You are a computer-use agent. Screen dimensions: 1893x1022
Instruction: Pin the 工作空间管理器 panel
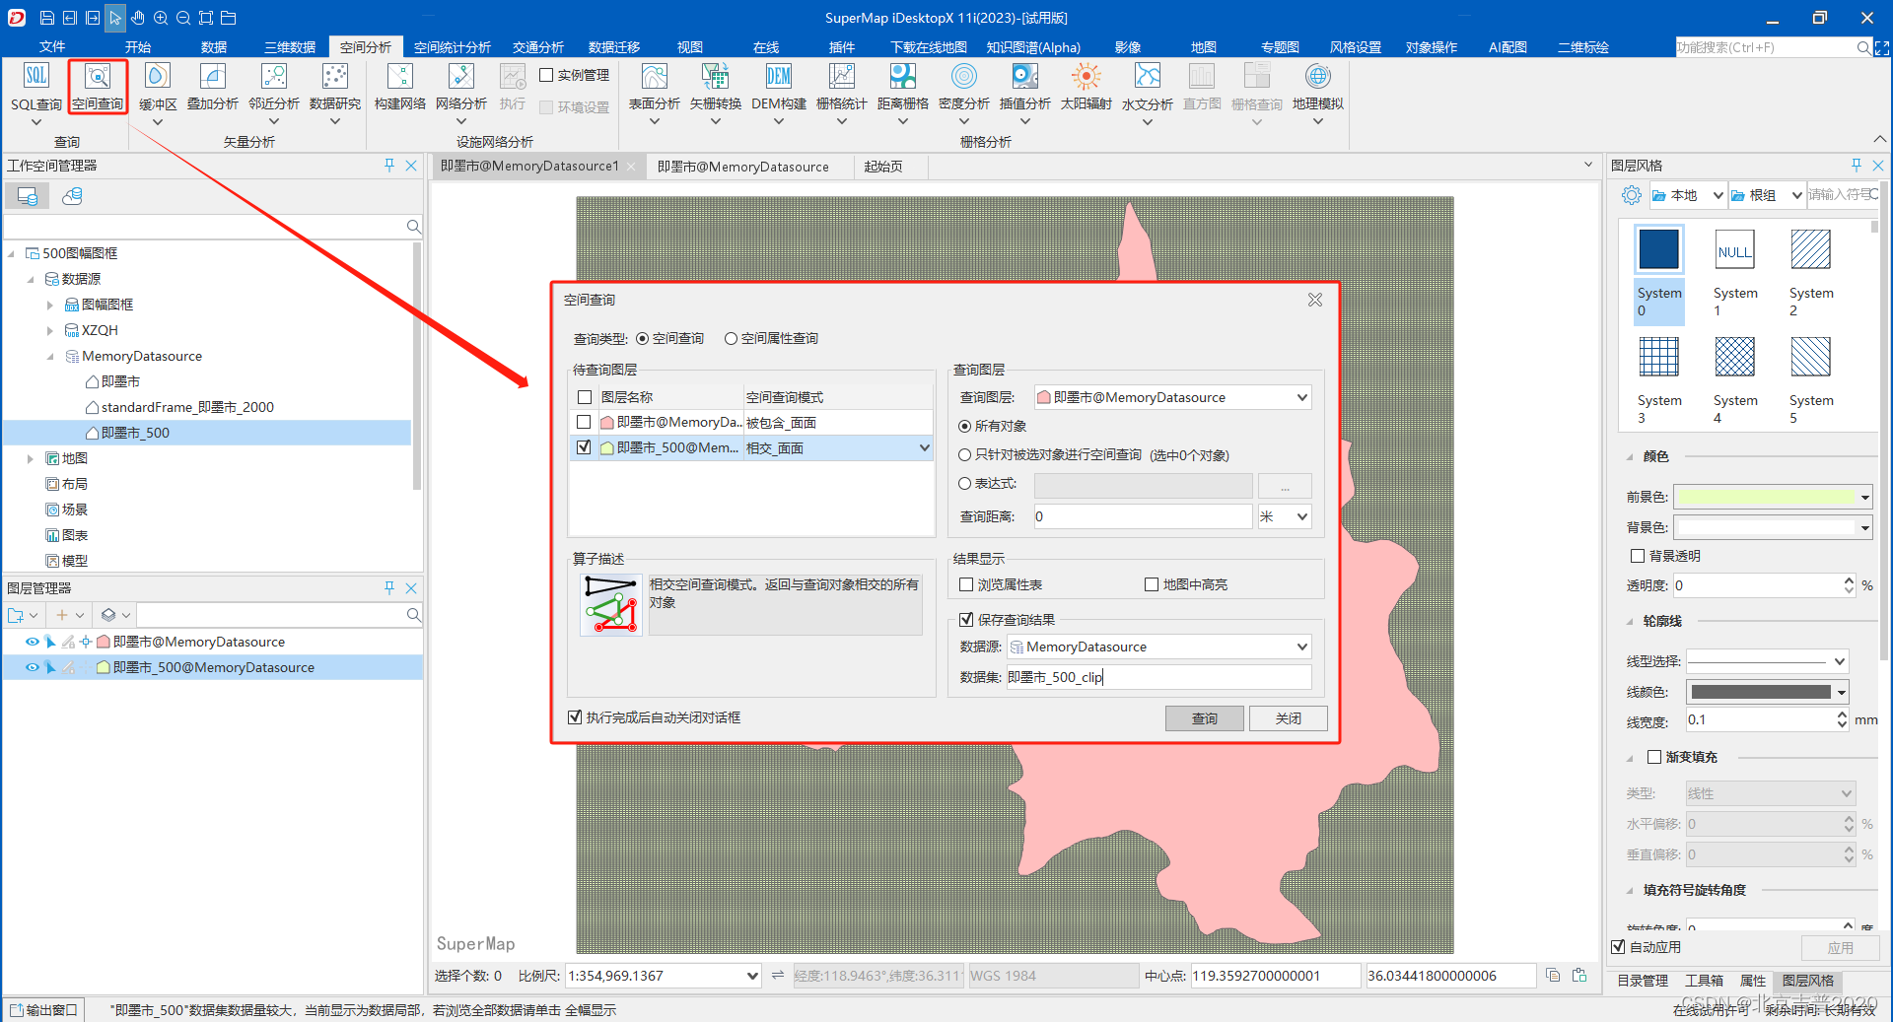389,166
